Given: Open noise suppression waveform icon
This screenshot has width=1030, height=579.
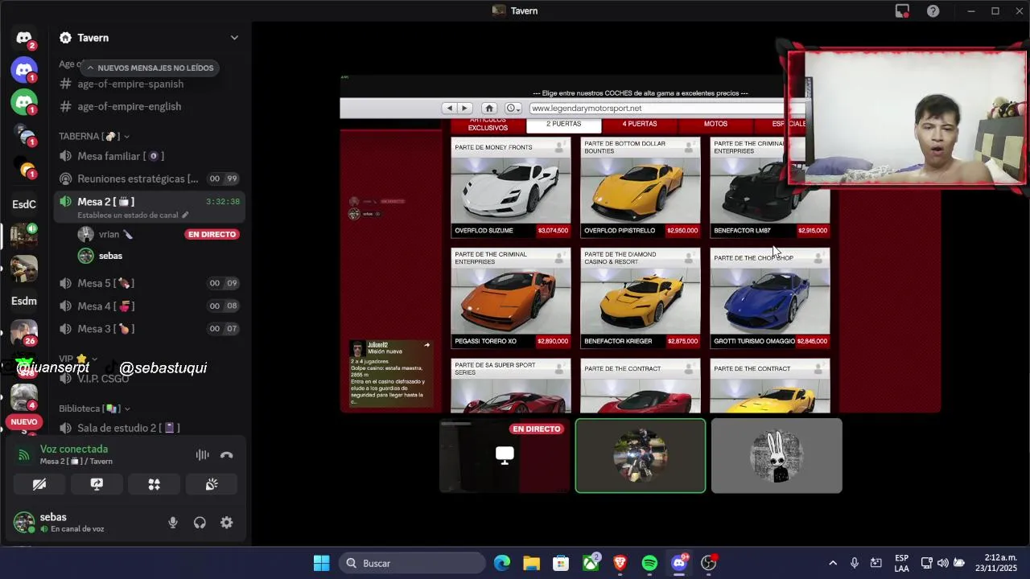Looking at the screenshot, I should pyautogui.click(x=203, y=455).
